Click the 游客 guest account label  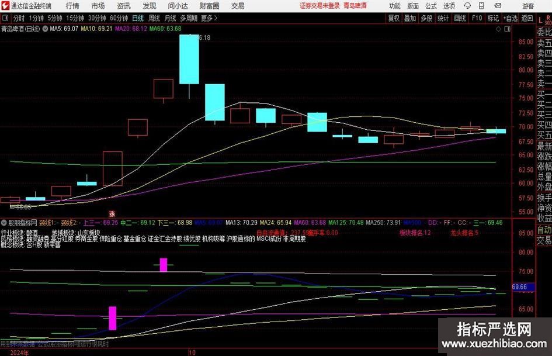[528, 6]
